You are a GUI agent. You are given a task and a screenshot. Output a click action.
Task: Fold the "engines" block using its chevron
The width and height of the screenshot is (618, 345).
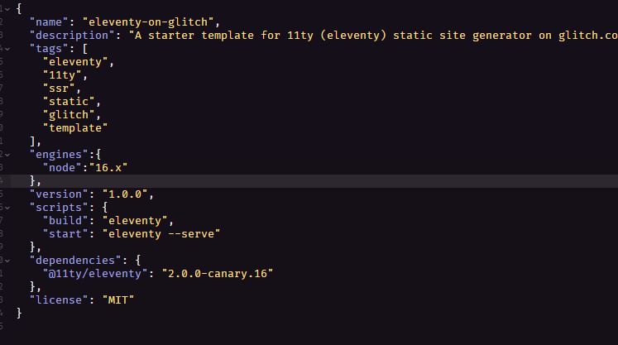pos(7,155)
